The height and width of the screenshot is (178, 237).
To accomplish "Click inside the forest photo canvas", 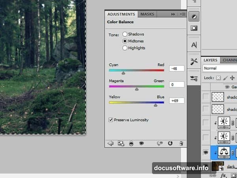I will pos(43,66).
